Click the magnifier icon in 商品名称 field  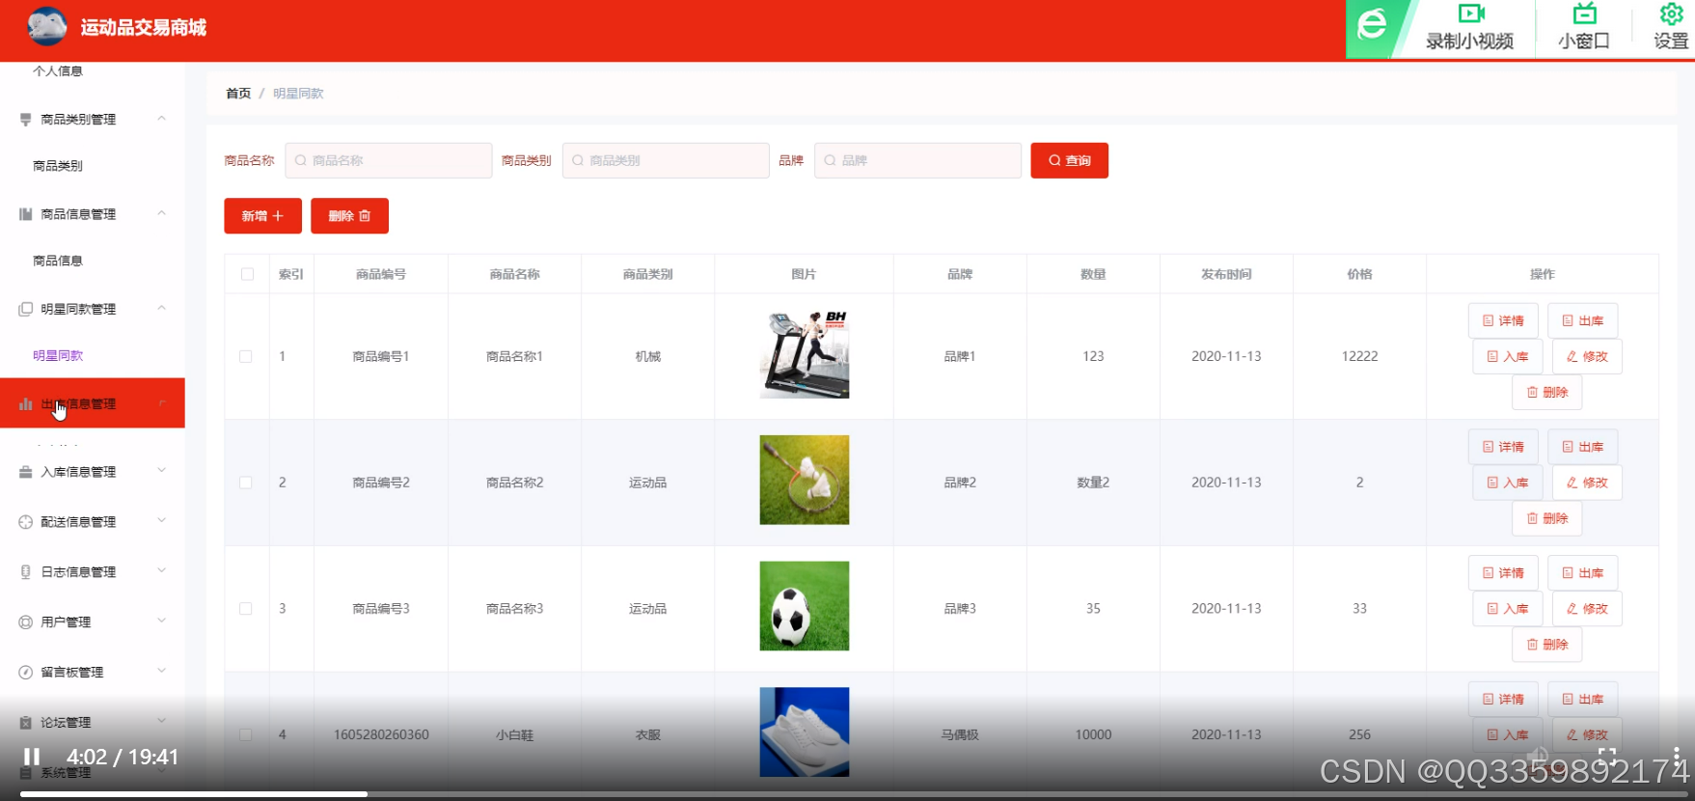click(x=301, y=160)
